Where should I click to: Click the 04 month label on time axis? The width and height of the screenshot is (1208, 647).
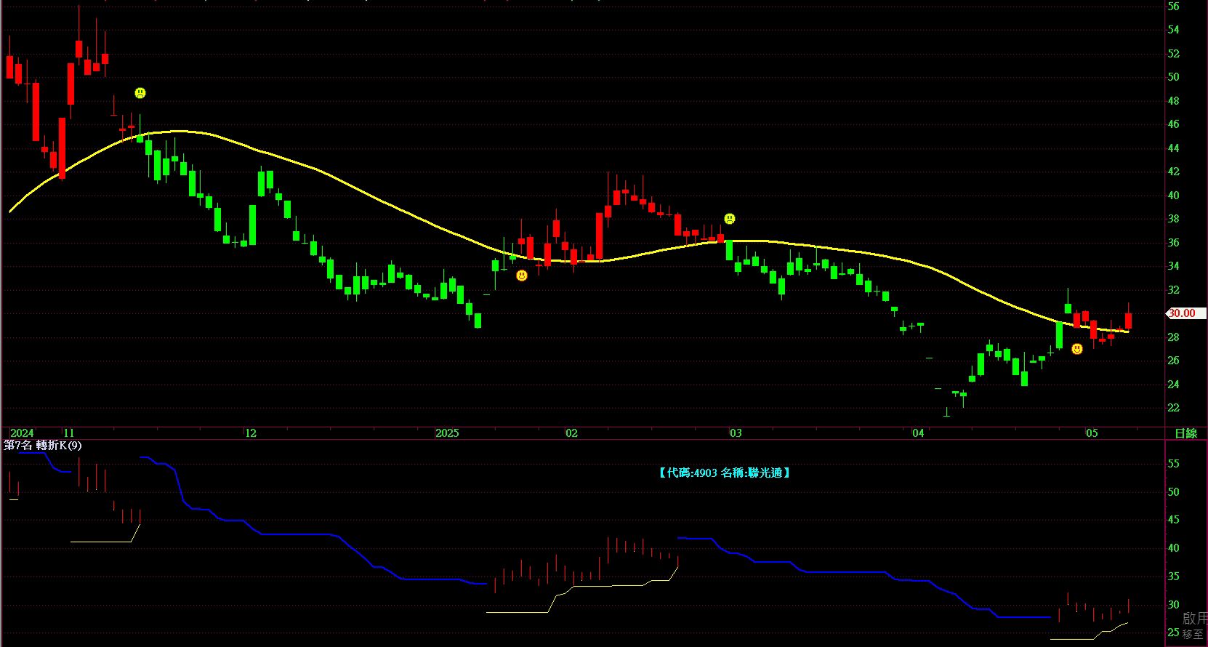919,433
